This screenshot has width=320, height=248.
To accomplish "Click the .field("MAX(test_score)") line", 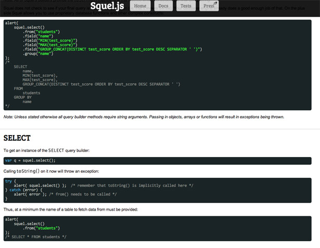I will click(50, 45).
